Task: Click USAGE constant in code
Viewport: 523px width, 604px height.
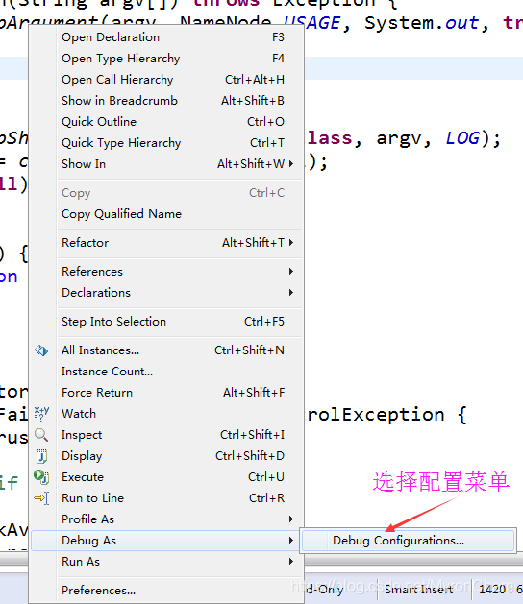Action: click(x=312, y=23)
